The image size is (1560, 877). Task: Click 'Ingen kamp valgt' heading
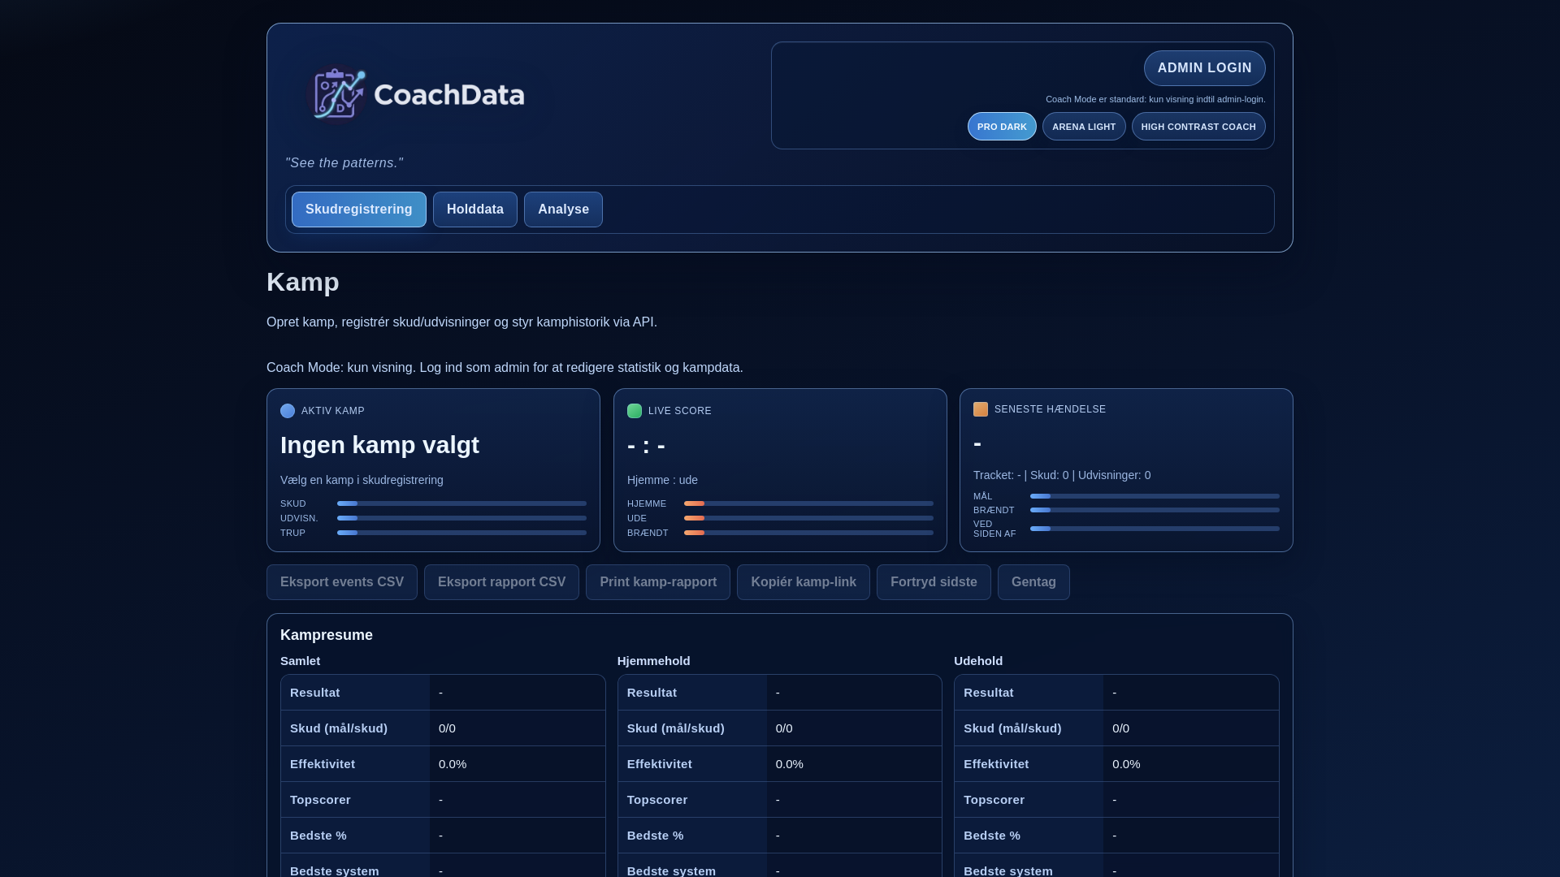379,445
